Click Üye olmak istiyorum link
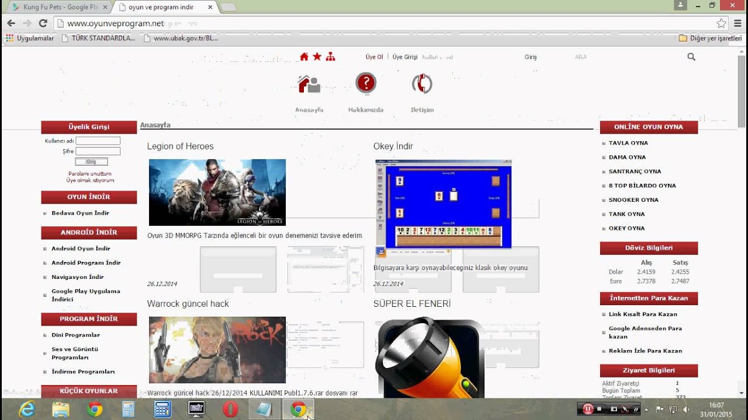Screen dimensions: 748x420 click(90, 180)
